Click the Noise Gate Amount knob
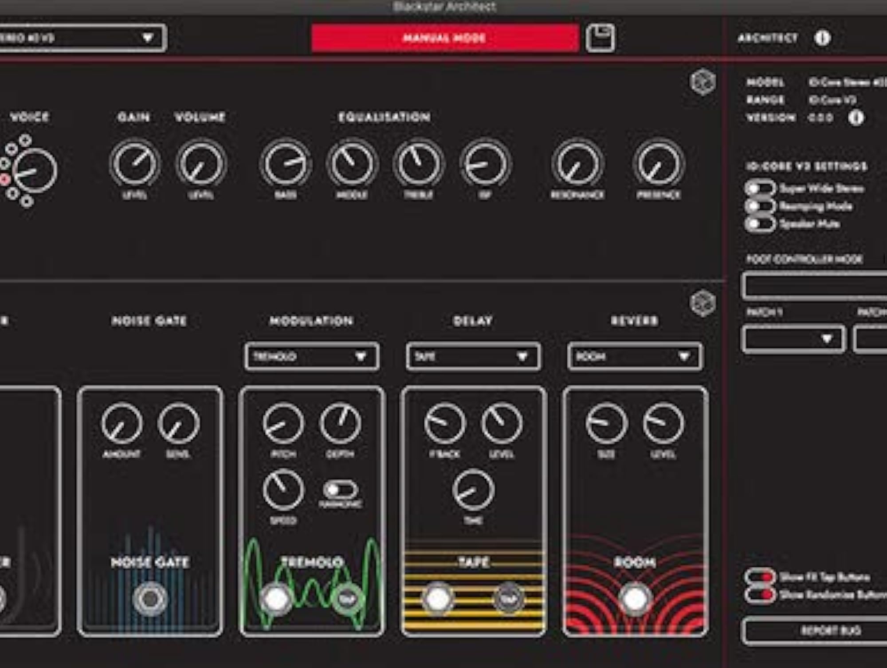887x668 pixels. tap(122, 424)
